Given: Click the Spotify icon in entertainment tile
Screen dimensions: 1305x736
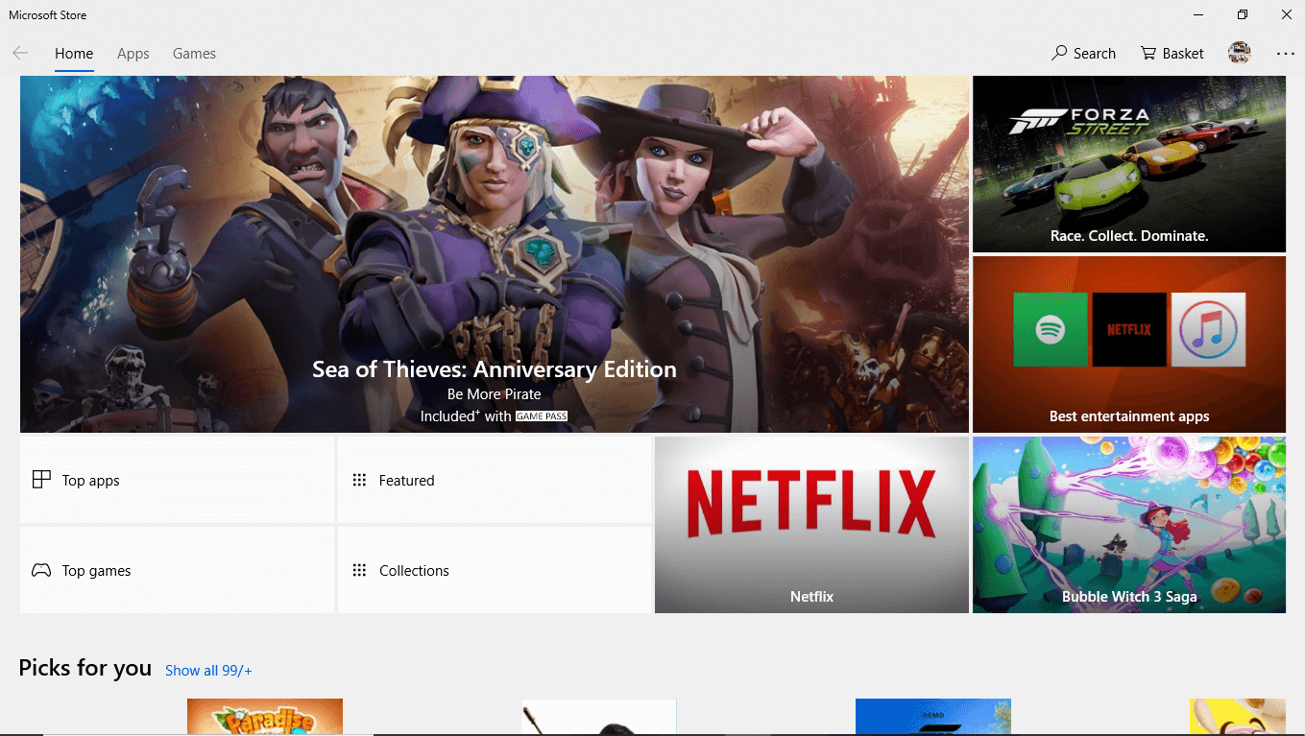Looking at the screenshot, I should 1051,330.
